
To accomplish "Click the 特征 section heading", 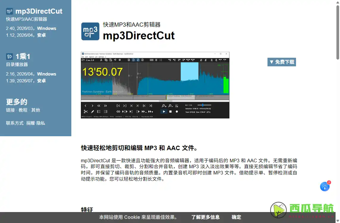I will 87,210.
